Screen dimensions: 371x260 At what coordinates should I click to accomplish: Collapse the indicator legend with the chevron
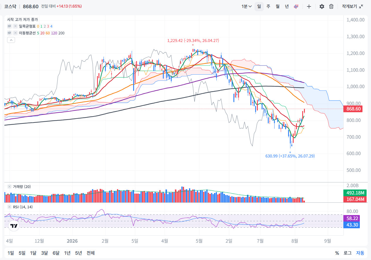(11, 40)
